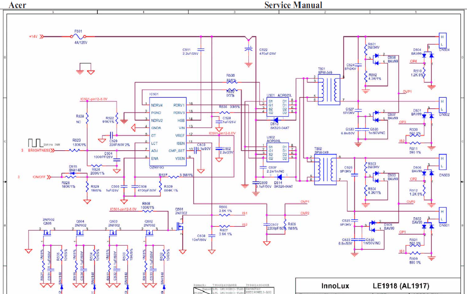Select the LCT pin label on IC501
Image resolution: width=467 pixels, height=294 pixels.
(x=154, y=144)
